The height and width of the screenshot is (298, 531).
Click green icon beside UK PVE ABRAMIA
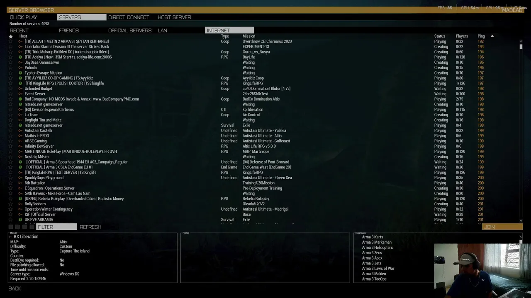(x=20, y=220)
